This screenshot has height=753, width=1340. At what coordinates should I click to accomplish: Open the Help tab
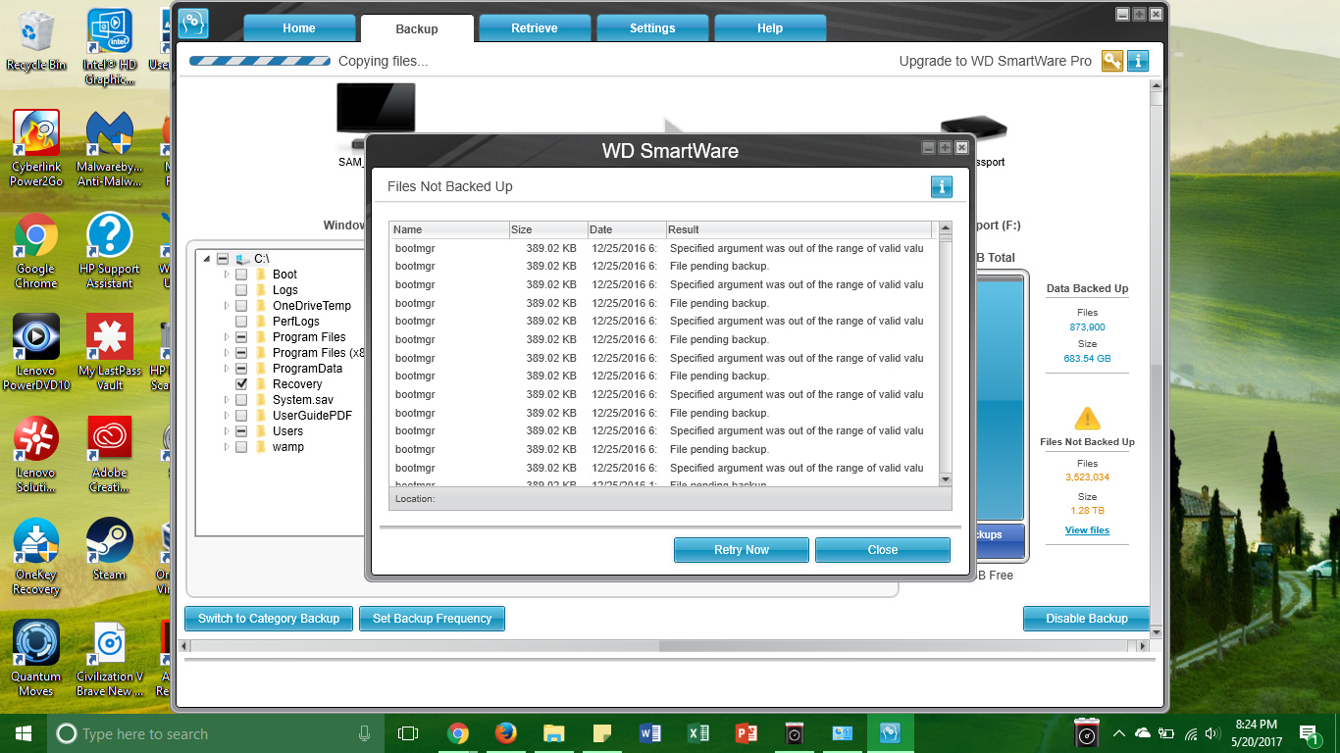pos(770,28)
